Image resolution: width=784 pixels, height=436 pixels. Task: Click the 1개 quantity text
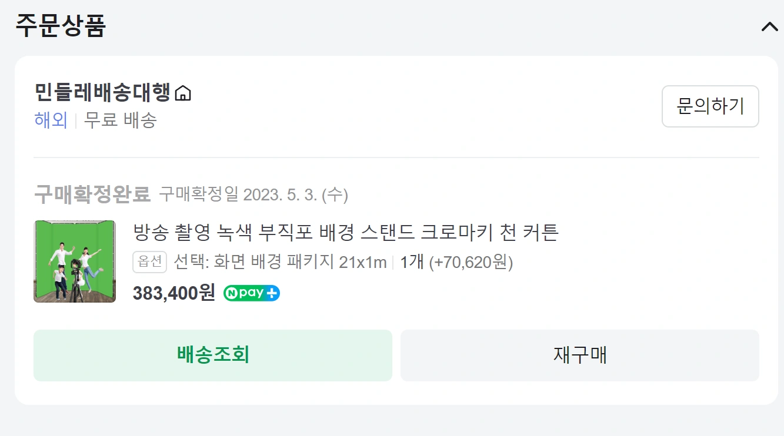click(x=412, y=262)
